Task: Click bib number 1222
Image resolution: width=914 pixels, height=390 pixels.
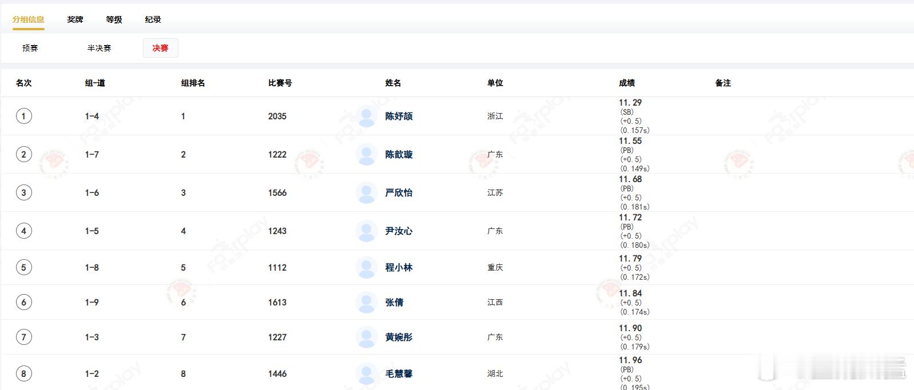Action: point(277,154)
